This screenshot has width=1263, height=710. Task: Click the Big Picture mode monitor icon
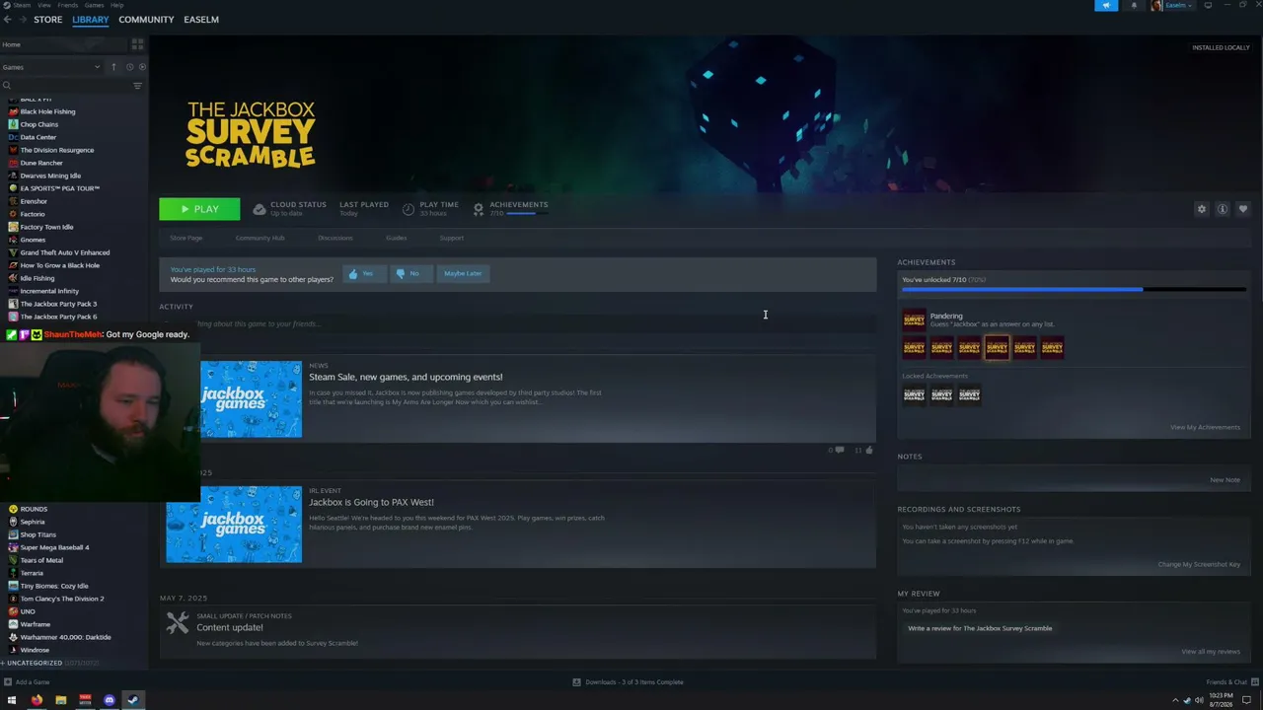tap(1208, 6)
